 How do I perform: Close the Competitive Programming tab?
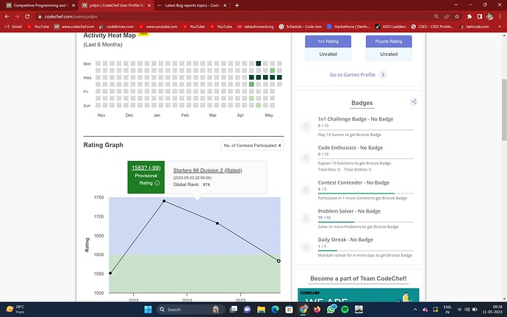(x=73, y=5)
